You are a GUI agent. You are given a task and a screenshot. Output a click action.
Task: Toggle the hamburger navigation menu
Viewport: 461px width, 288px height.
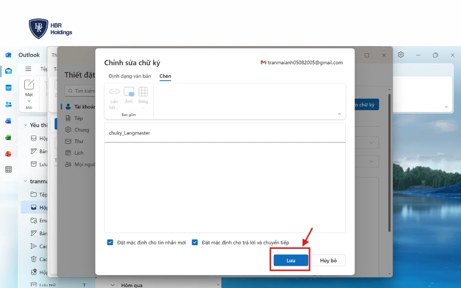[28, 69]
